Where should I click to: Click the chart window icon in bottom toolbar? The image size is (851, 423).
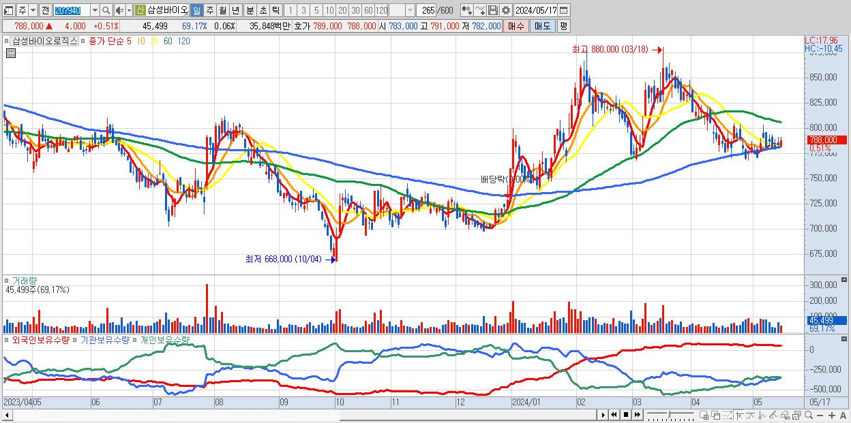[797, 416]
